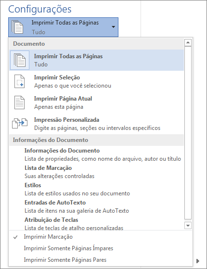This screenshot has width=207, height=269.
Task: Select Impressão Personalizada option
Action: 96,124
